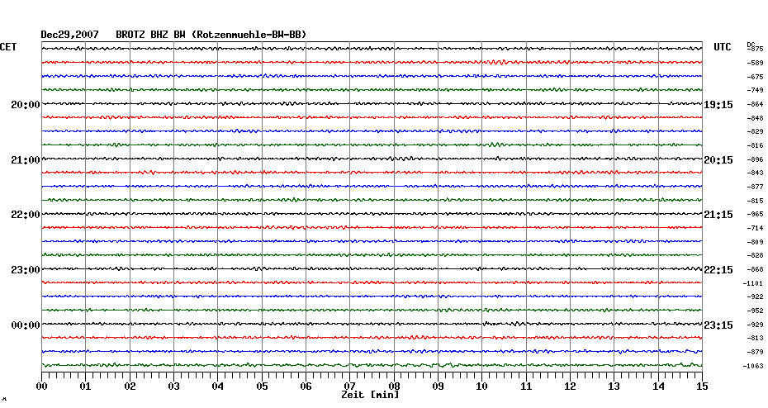The height and width of the screenshot is (408, 768).
Task: Click the DC column header
Action: tap(751, 44)
